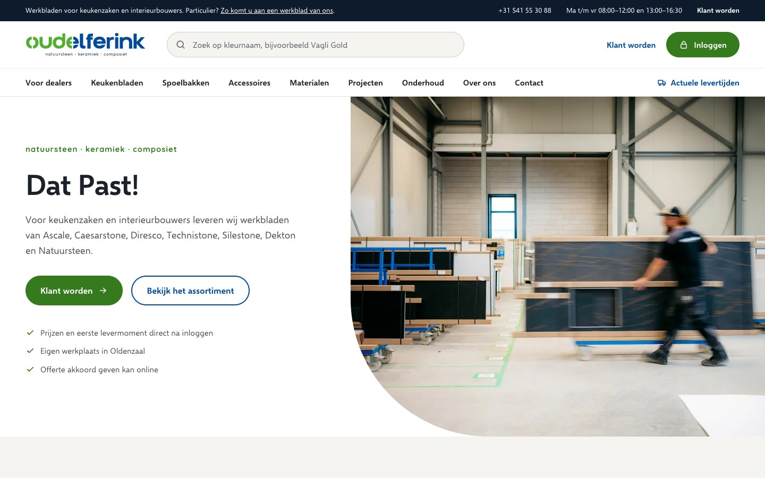Click 'Offerte akkoord geven kan online' text
The height and width of the screenshot is (478, 765).
[99, 370]
